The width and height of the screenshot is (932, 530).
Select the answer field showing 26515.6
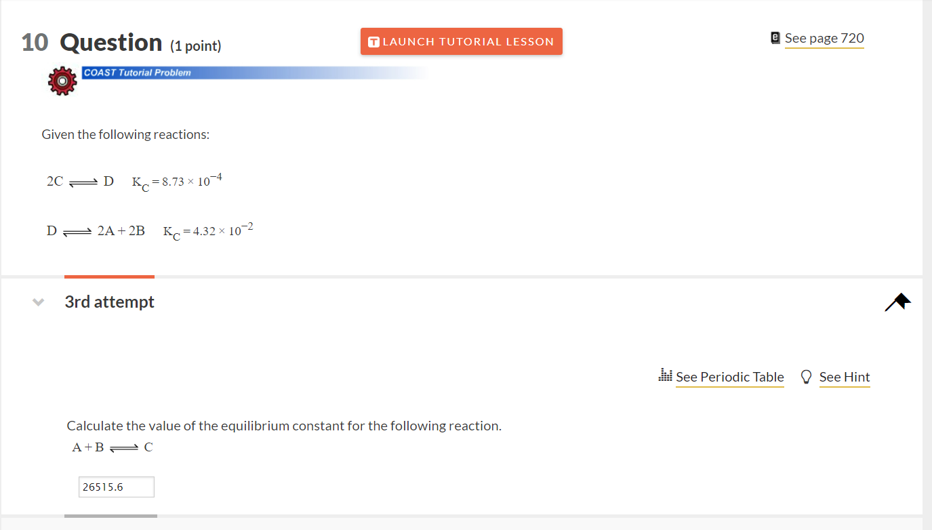(x=116, y=487)
